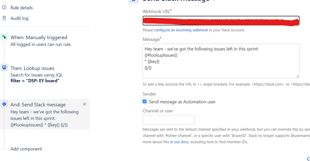310x161 pixels.
Task: Click 'All logged in users can run rule.' text
Action: click(41, 44)
